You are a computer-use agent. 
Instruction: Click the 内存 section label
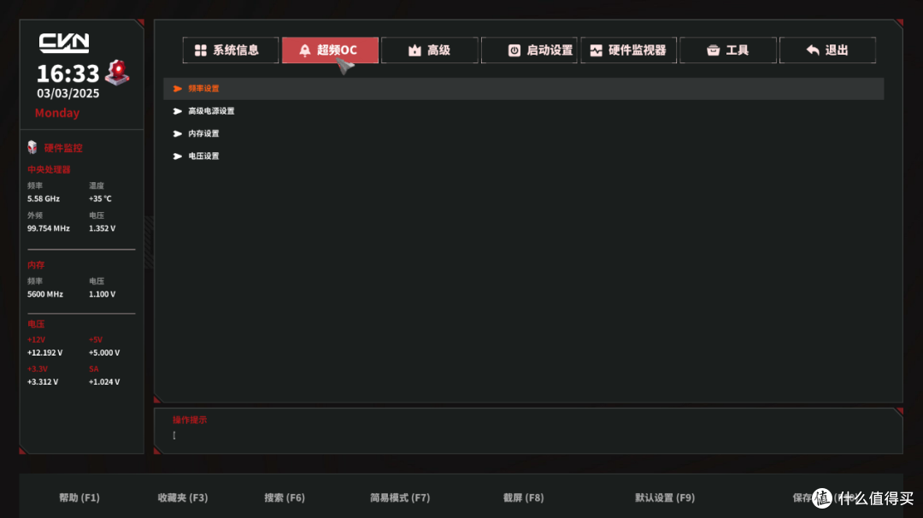(x=36, y=265)
